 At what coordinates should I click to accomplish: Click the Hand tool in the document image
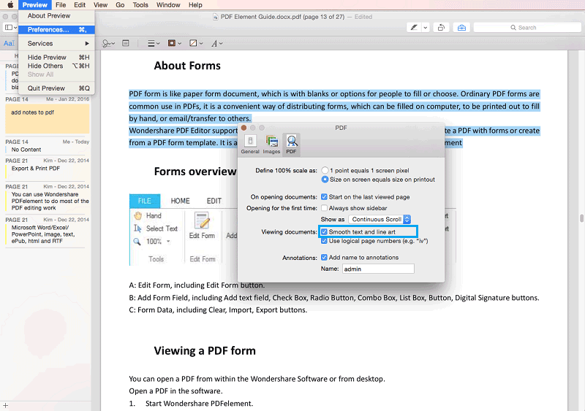pyautogui.click(x=148, y=215)
